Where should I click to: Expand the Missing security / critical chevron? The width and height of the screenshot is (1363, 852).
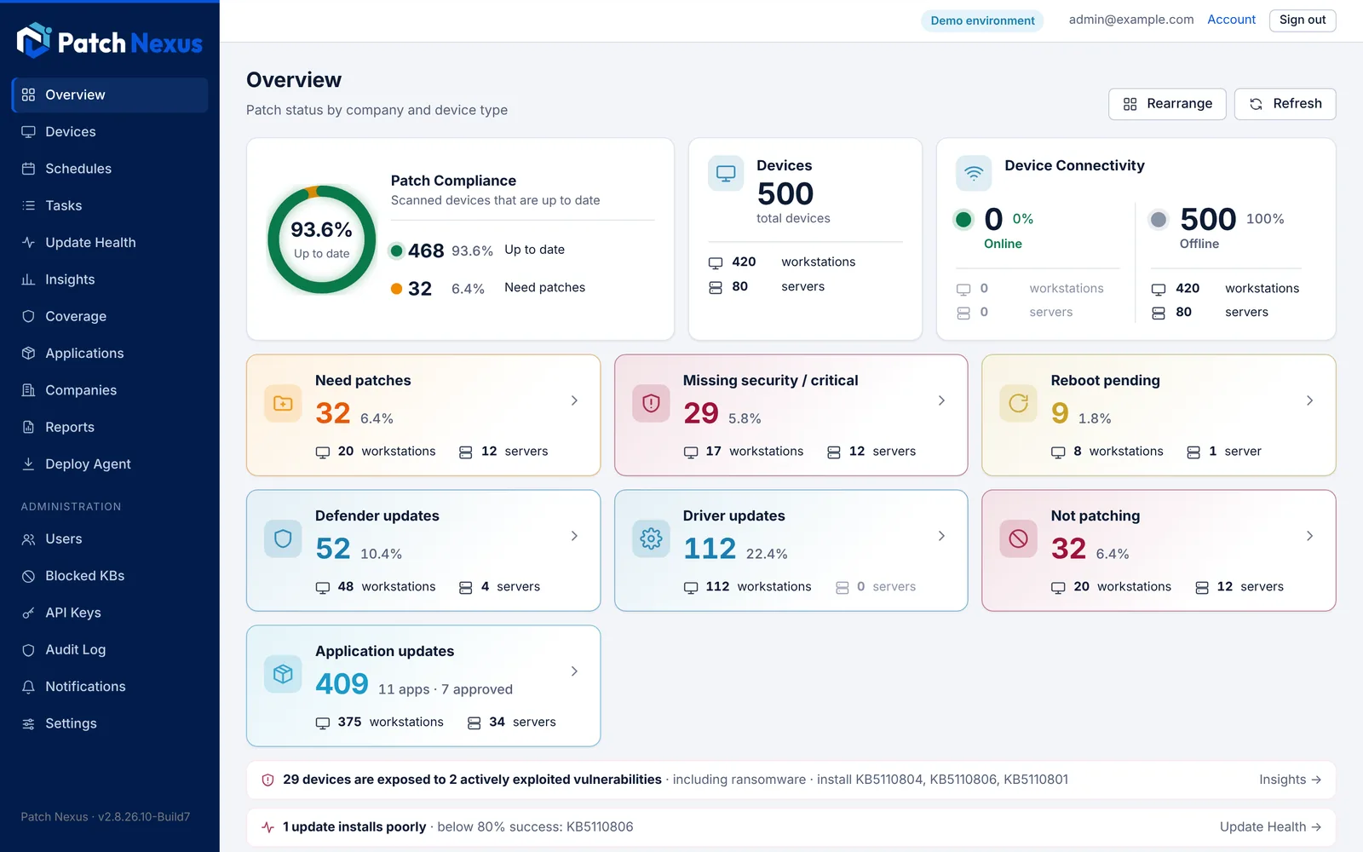tap(941, 400)
